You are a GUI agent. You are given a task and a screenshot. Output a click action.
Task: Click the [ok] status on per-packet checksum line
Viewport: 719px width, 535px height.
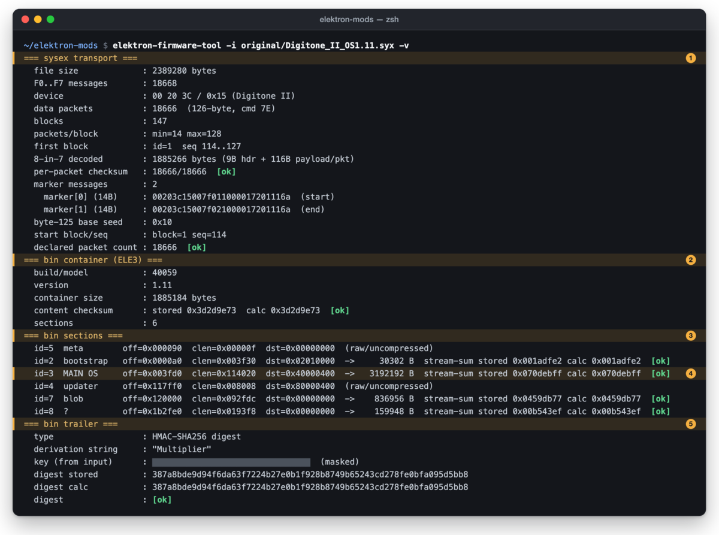coord(226,171)
